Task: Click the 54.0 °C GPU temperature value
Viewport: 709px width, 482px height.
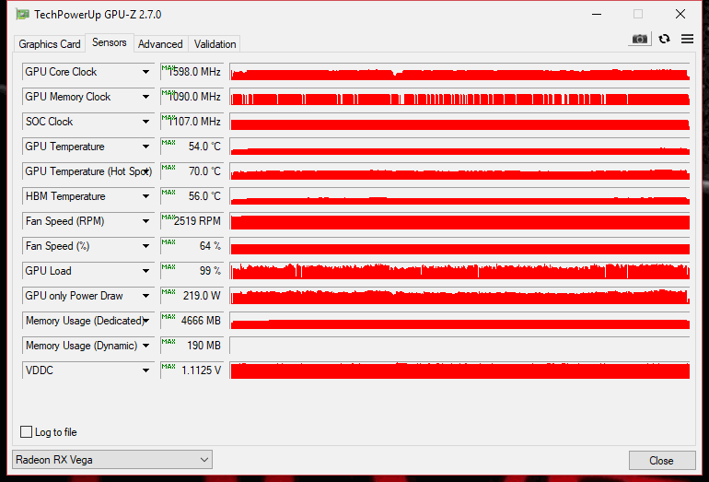Action: [x=192, y=147]
